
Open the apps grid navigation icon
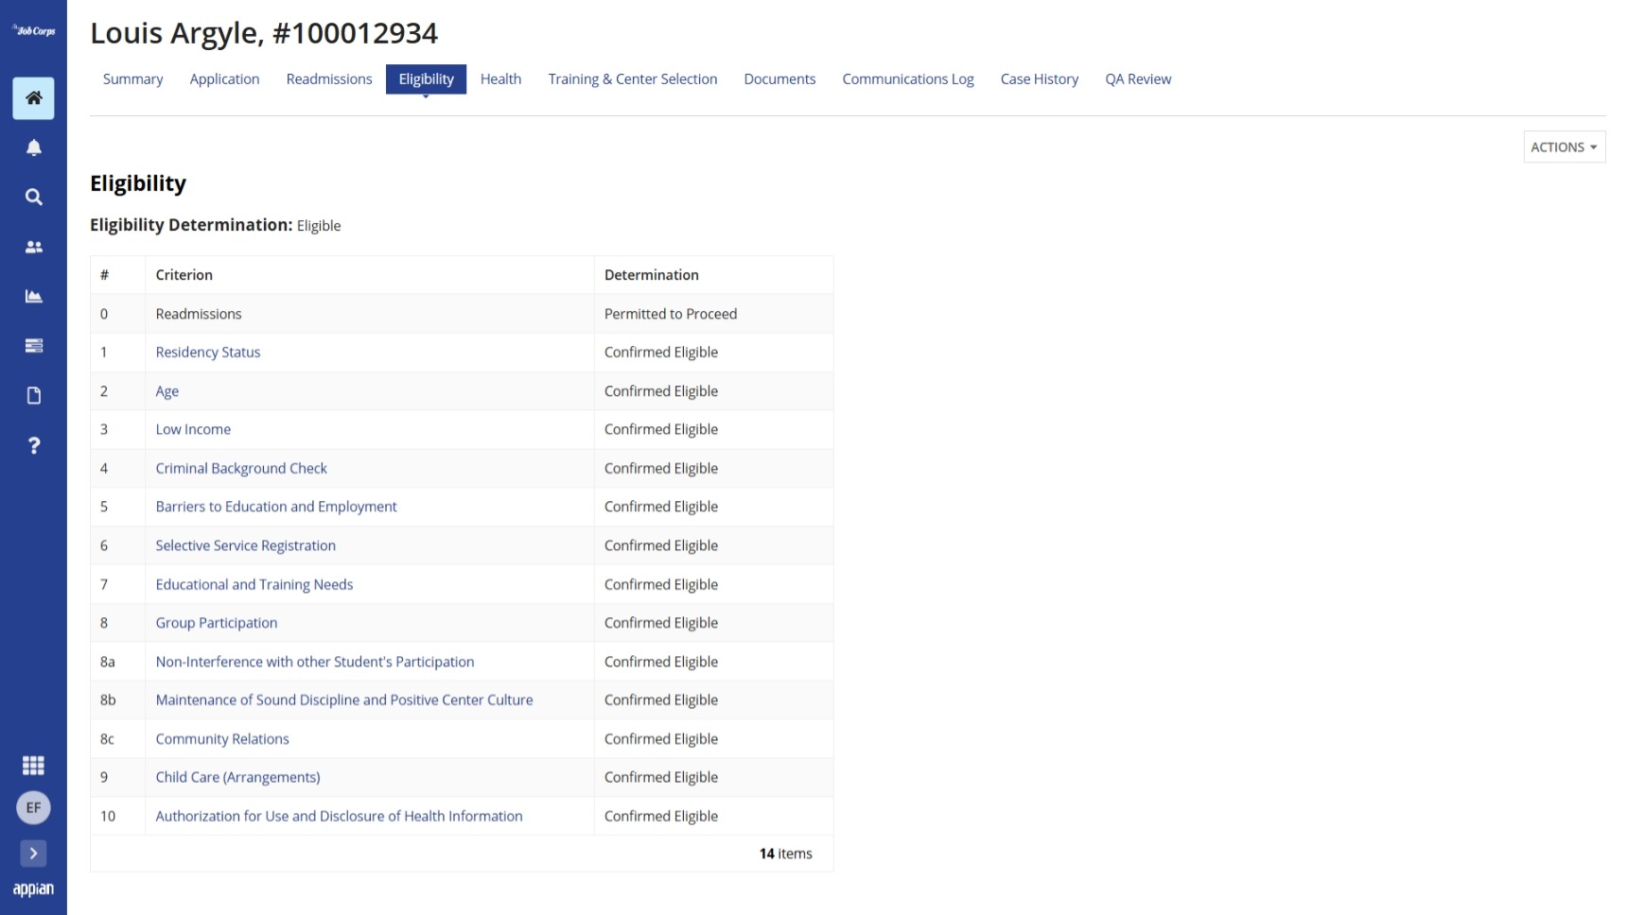[33, 766]
